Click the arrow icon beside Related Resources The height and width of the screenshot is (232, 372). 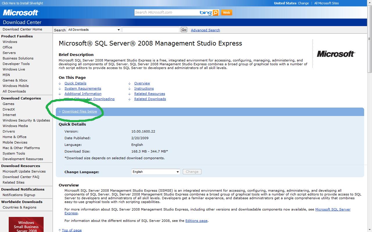pos(130,94)
